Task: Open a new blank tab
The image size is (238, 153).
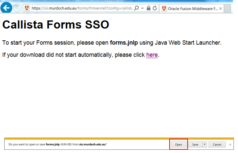Action: 227,8
